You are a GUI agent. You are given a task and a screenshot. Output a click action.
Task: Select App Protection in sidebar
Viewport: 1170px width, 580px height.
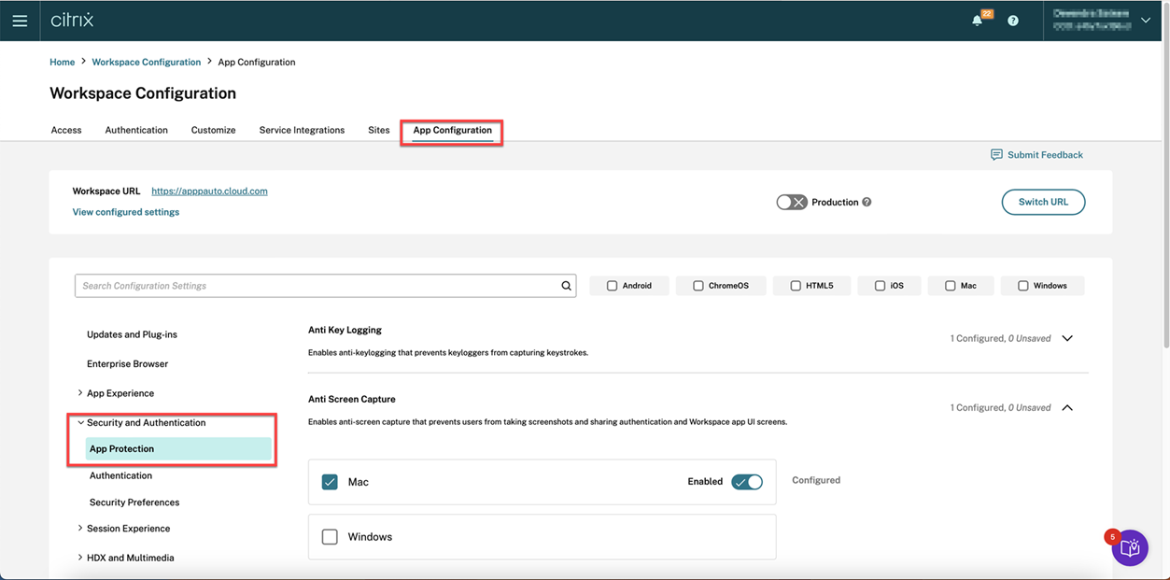(x=178, y=449)
